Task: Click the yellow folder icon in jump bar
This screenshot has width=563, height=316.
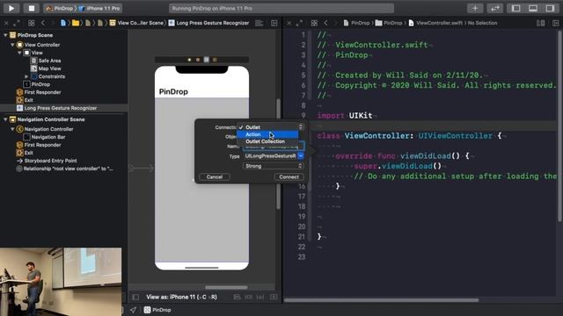Action: pos(76,23)
